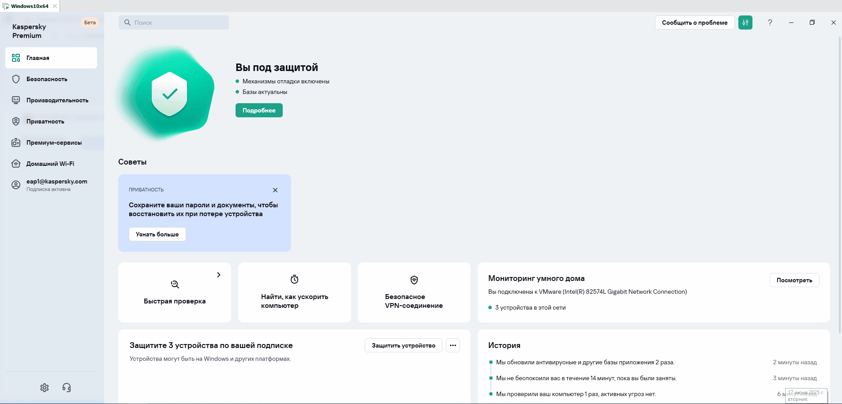Click the quick scan magnifier icon
Screen dimensions: 842x404
coord(175,284)
